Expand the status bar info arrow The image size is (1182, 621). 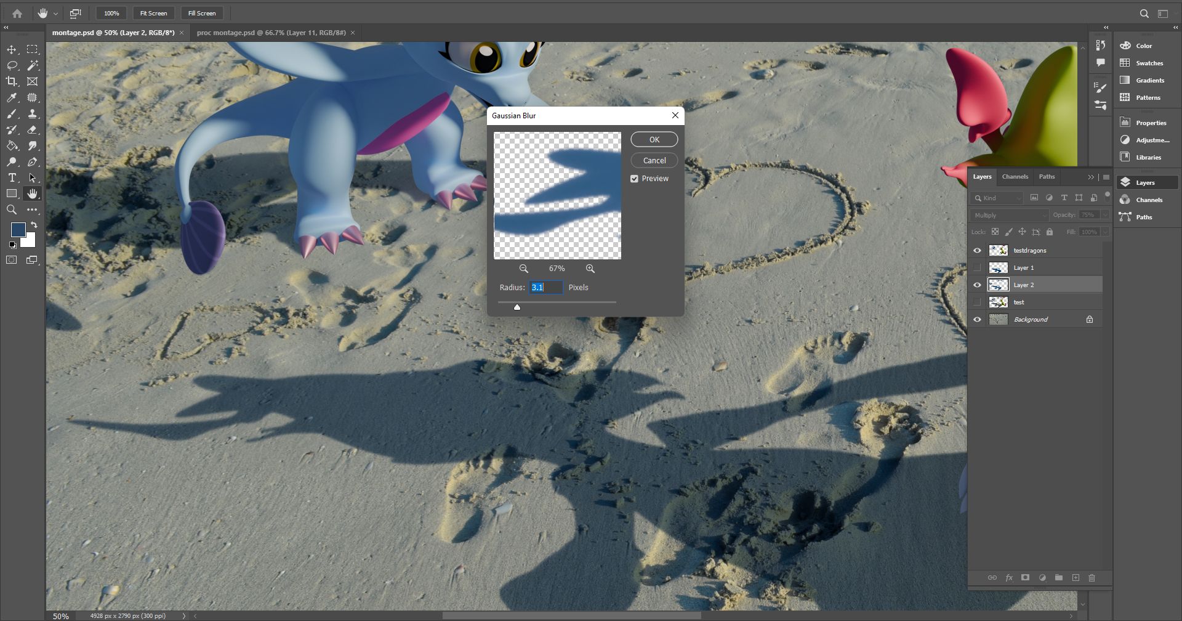183,615
